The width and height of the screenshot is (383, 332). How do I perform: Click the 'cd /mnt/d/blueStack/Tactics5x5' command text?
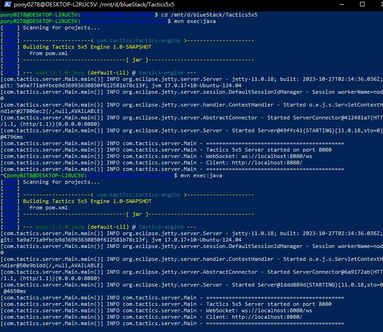[209, 15]
